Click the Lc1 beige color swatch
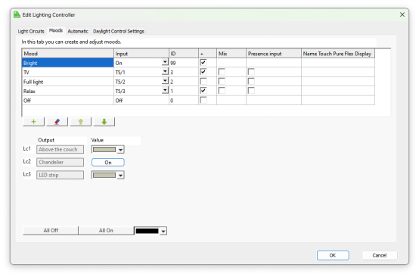 pos(104,149)
